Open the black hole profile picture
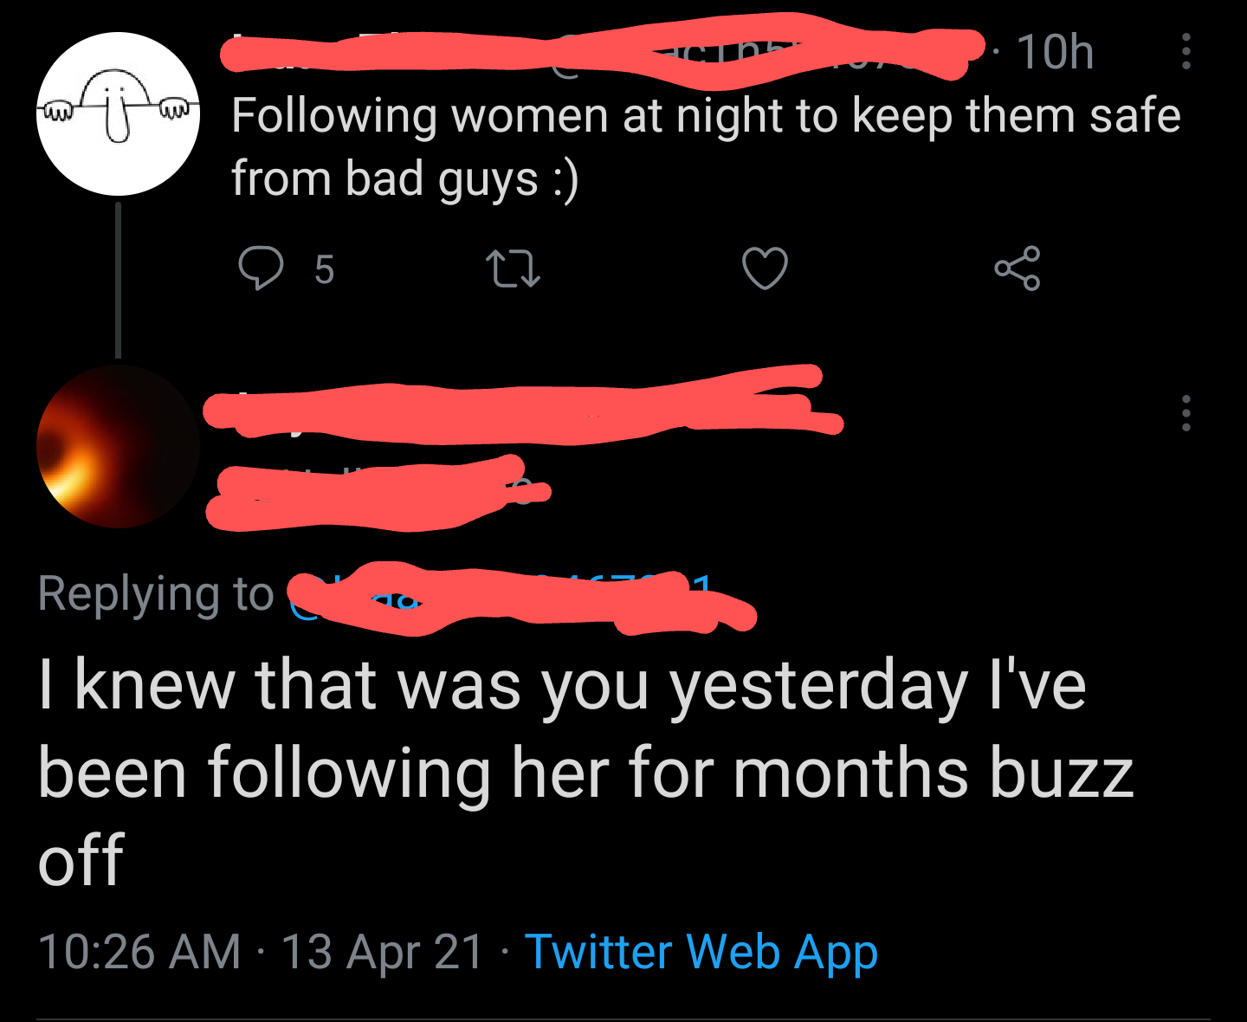The height and width of the screenshot is (1022, 1247). [119, 446]
